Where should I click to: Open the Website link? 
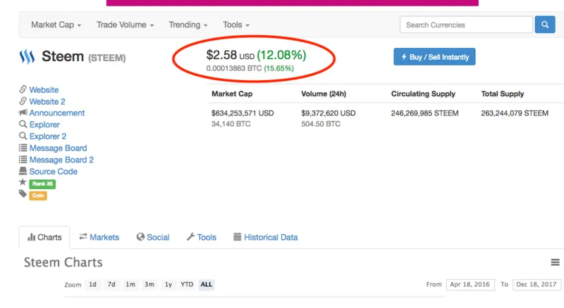[44, 90]
